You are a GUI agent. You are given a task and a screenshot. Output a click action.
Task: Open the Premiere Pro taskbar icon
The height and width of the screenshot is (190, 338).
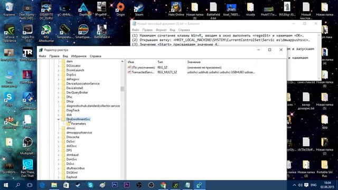tap(127, 185)
